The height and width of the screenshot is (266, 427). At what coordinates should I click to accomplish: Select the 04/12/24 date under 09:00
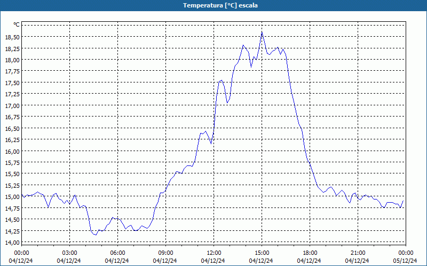click(165, 261)
